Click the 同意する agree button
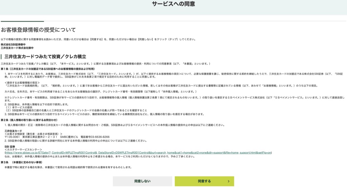 (204, 181)
